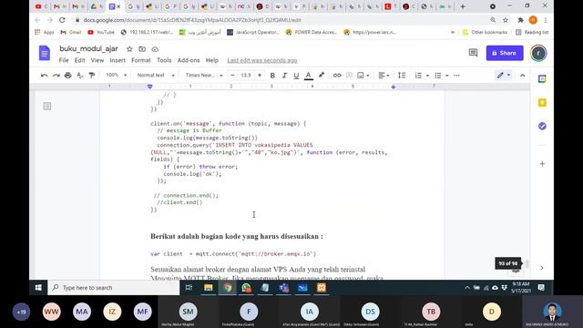Activate the paint format tool
Viewport: 583px width, 328px height.
91,76
